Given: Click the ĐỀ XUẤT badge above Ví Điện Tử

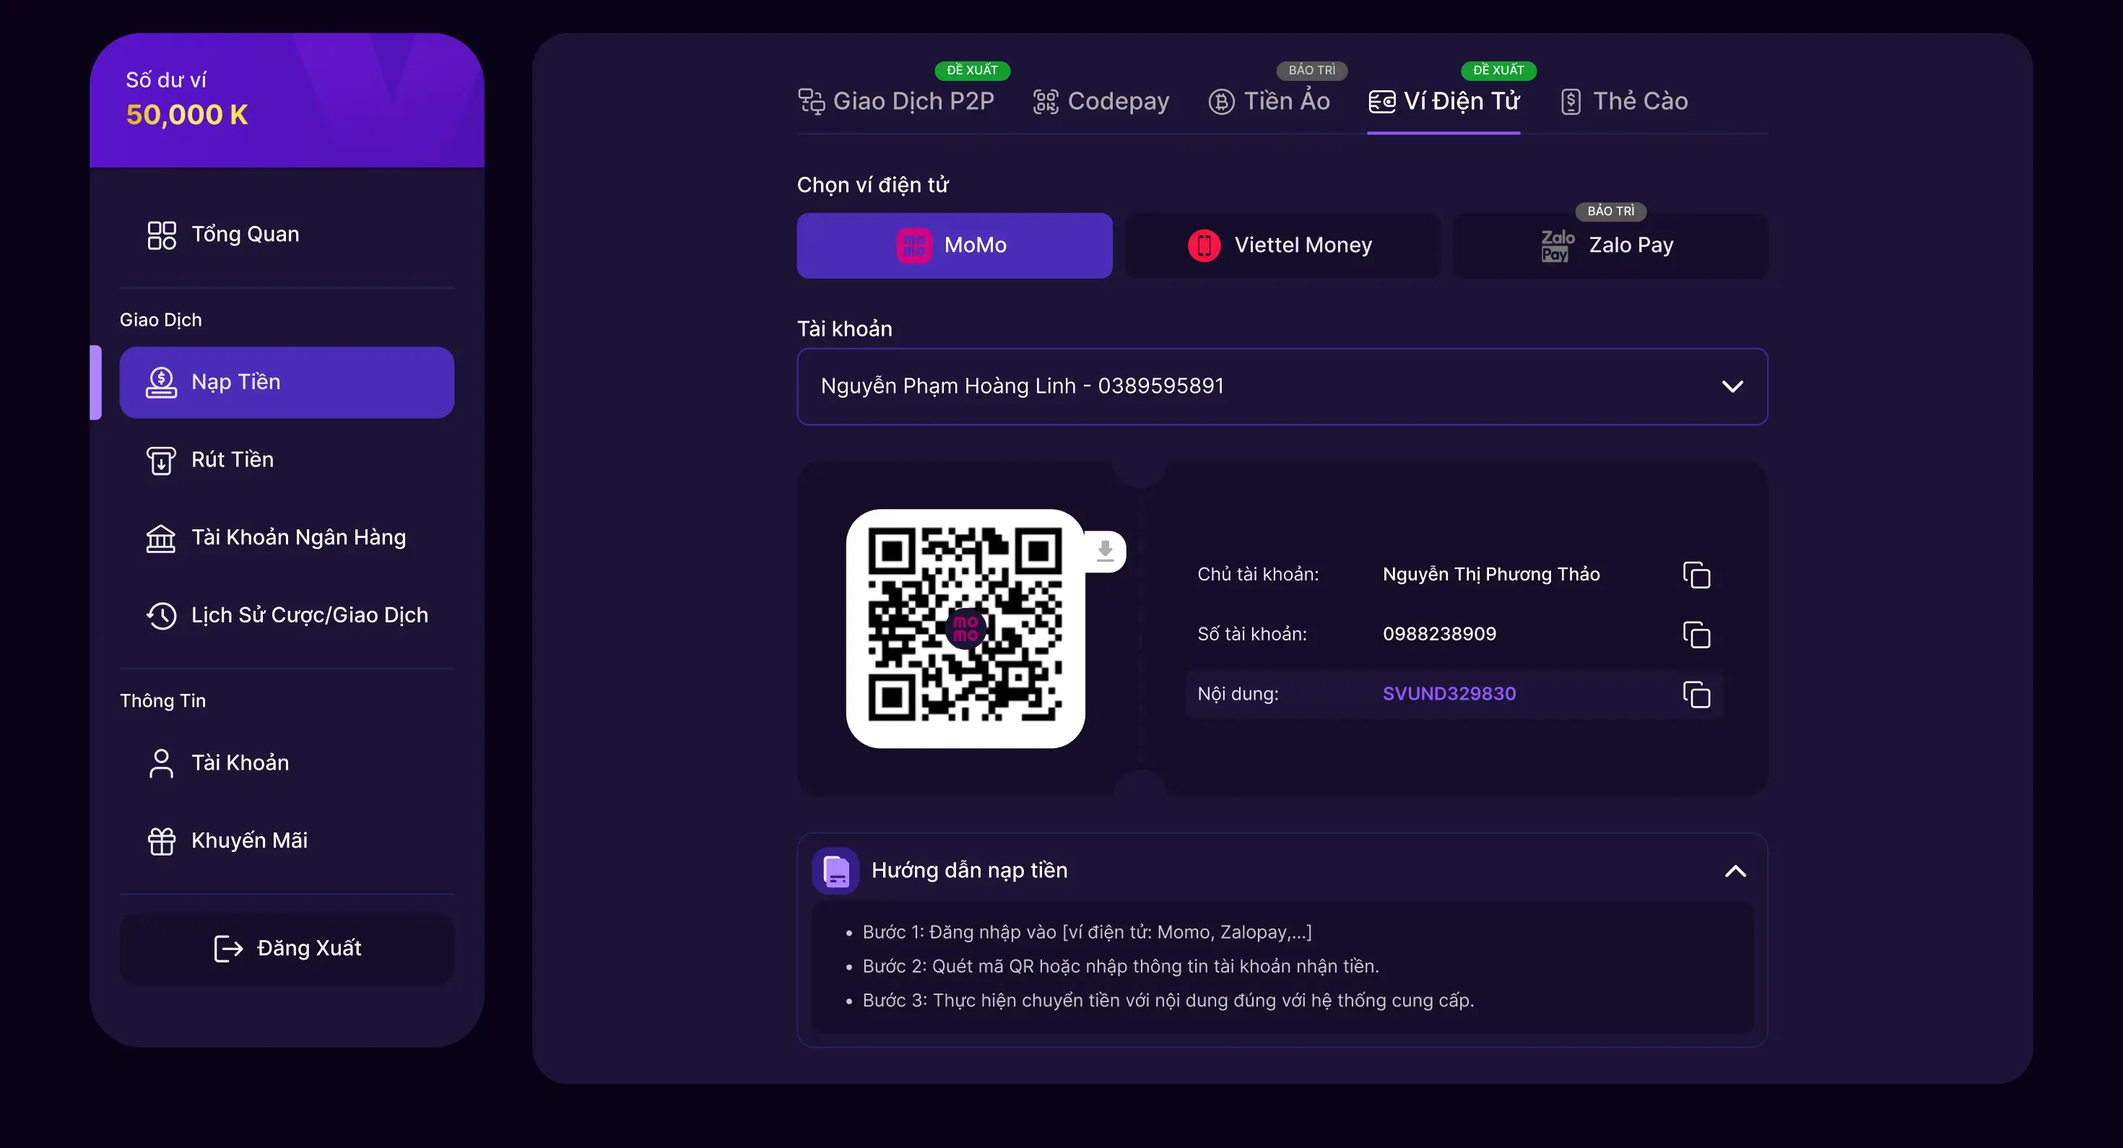Looking at the screenshot, I should pyautogui.click(x=1498, y=71).
